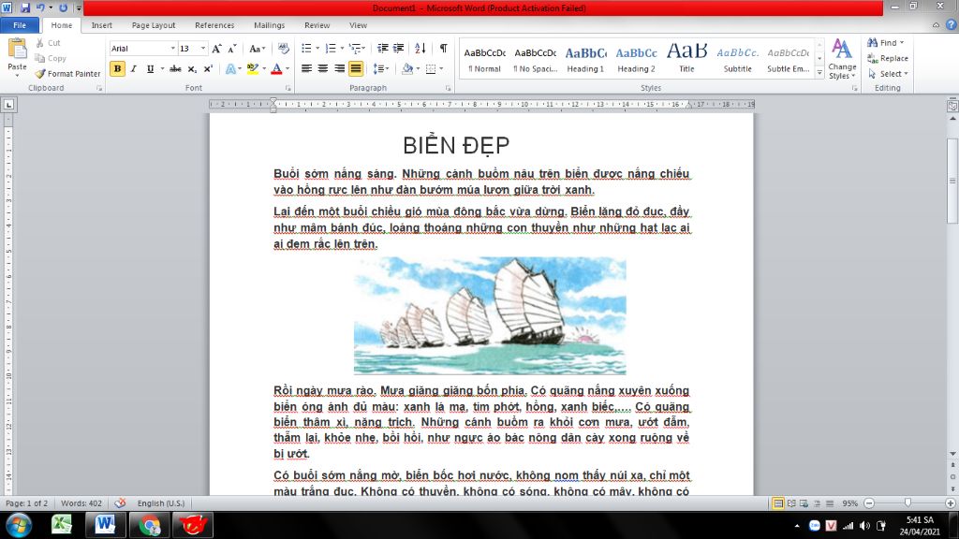959x539 pixels.
Task: Click the Save disk icon in quick access
Action: (25, 7)
